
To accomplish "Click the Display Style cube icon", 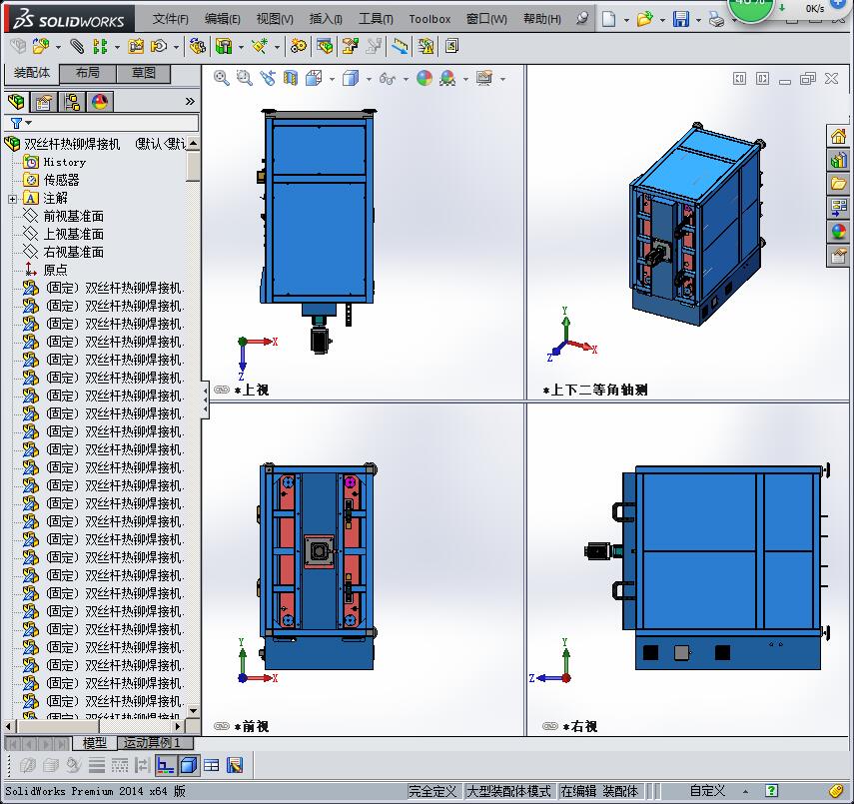I will click(x=351, y=79).
